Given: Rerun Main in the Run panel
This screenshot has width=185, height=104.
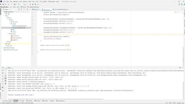Looking at the screenshot, I should click(3, 70).
